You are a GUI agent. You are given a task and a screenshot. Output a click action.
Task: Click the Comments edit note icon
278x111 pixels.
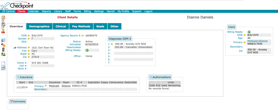(11, 101)
